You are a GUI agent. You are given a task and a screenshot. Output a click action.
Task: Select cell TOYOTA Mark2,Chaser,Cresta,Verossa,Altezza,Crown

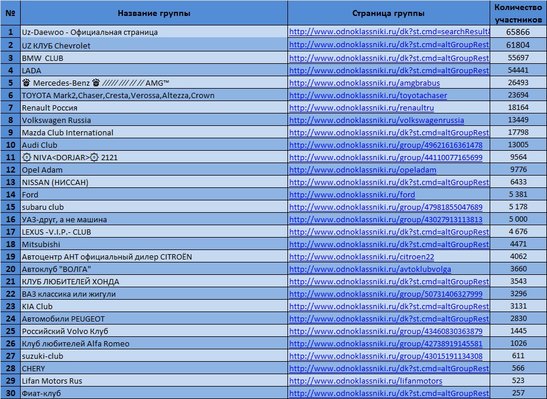coord(154,95)
